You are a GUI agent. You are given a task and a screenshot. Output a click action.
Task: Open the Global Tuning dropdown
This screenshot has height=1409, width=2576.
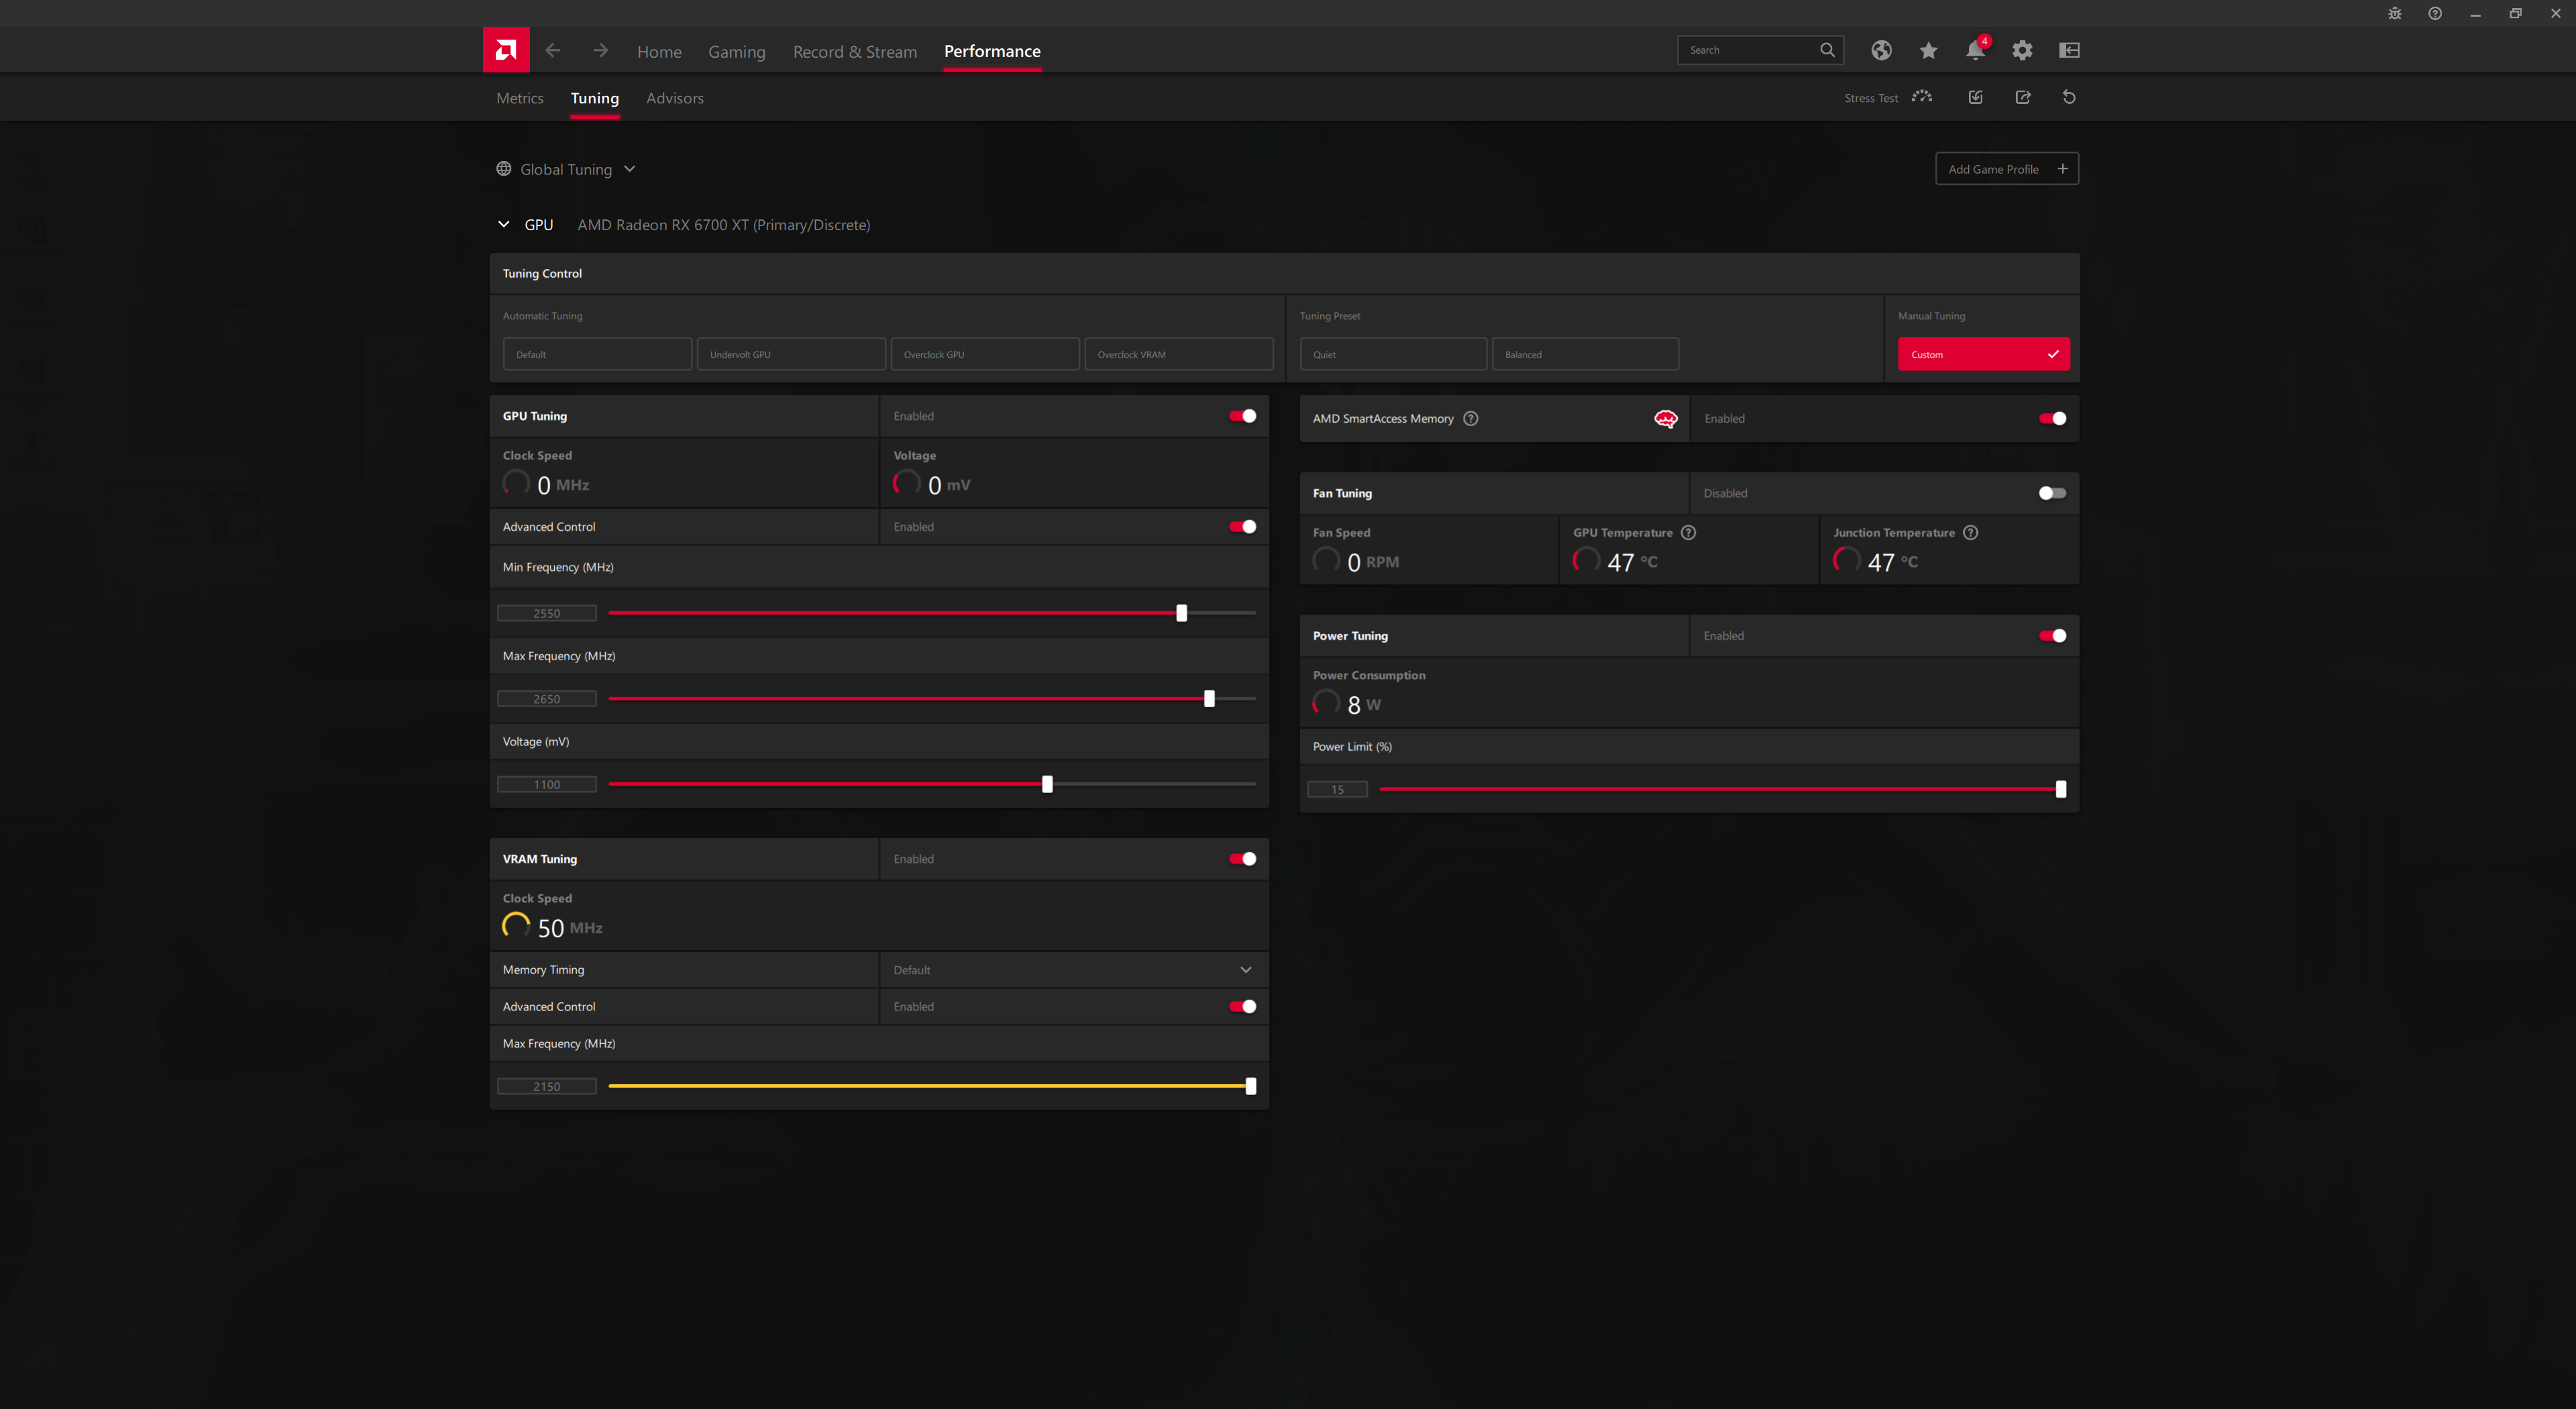click(x=566, y=169)
